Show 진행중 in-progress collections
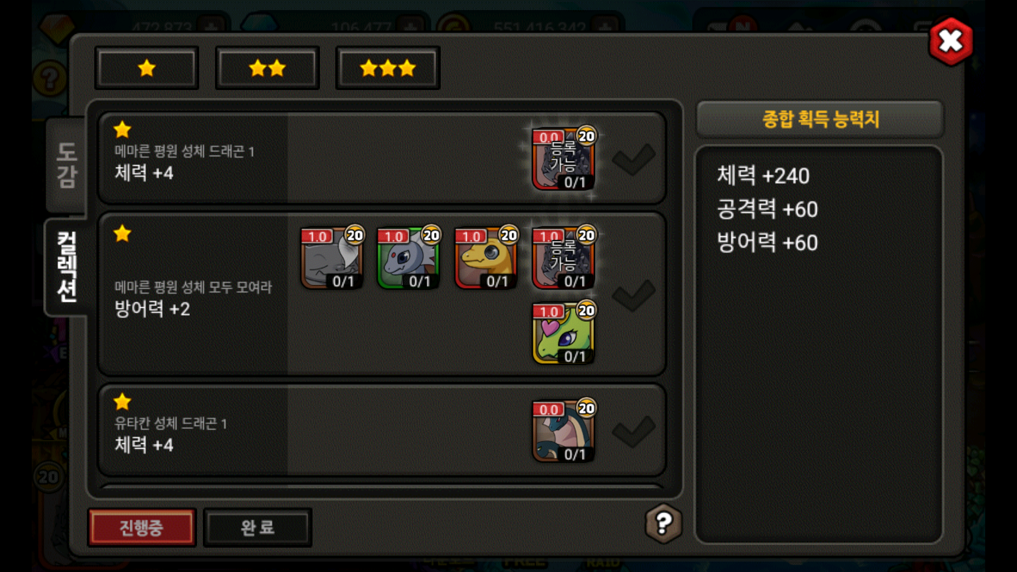This screenshot has width=1017, height=572. 141,528
